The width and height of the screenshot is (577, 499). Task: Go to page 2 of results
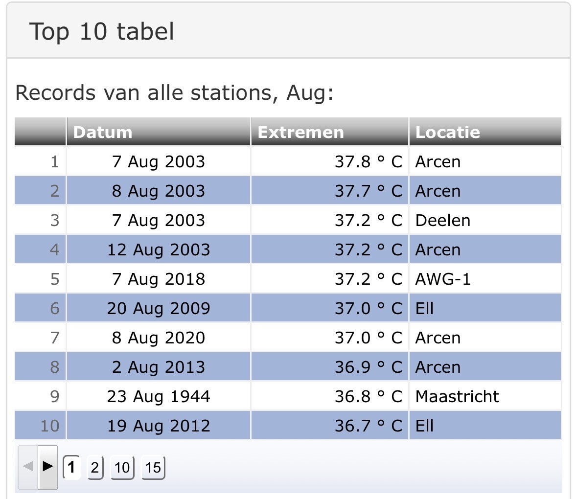tap(95, 468)
